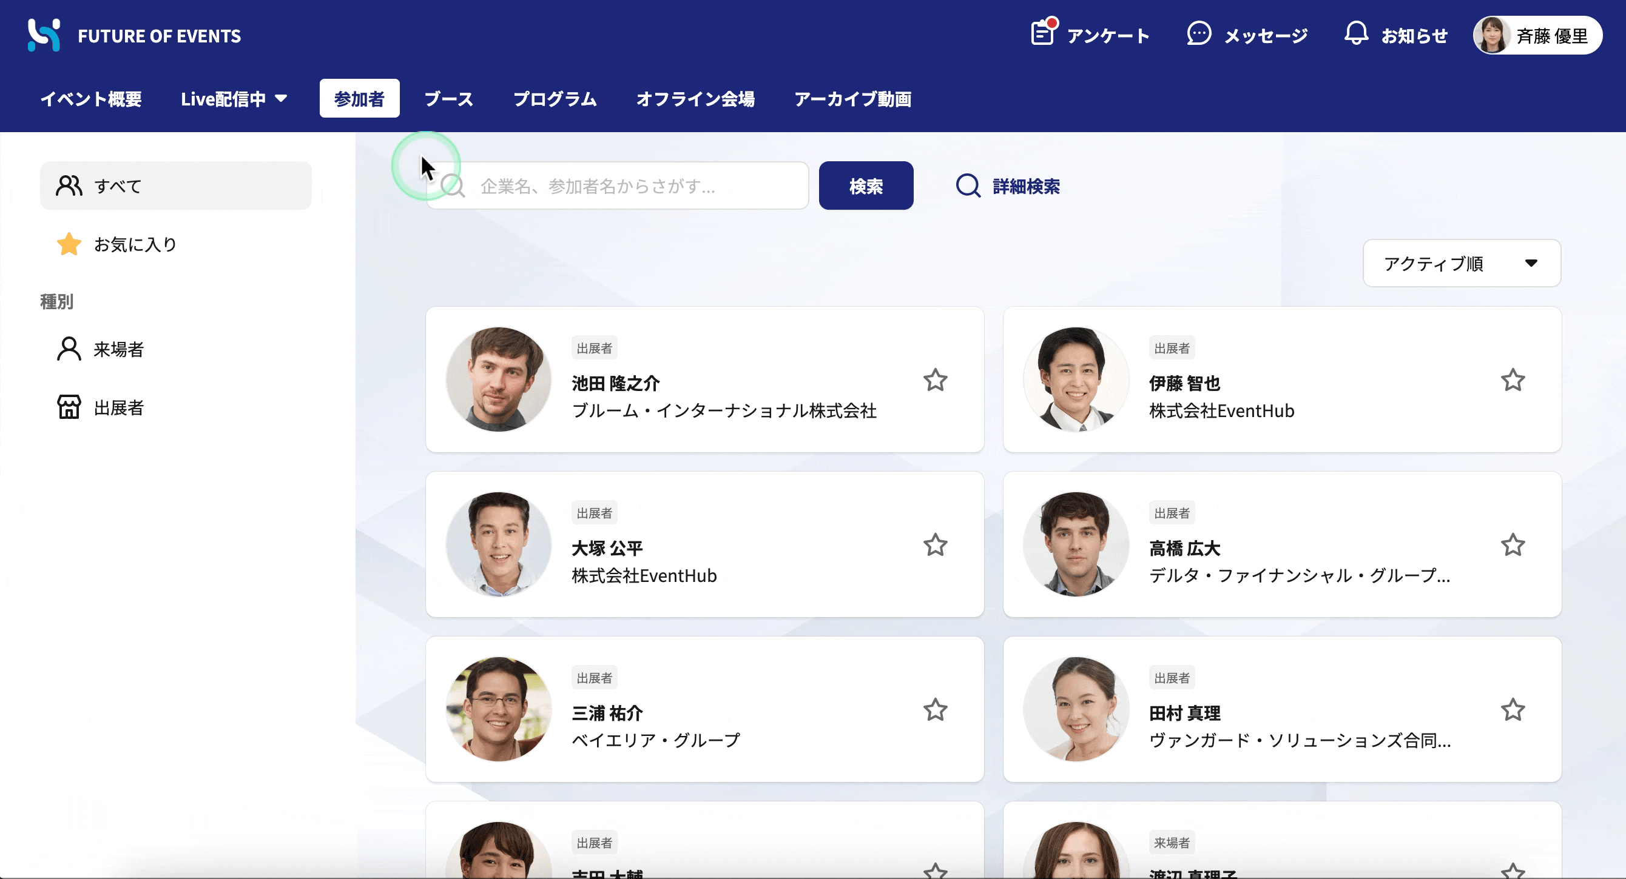Open the プログラム tab
Image resolution: width=1626 pixels, height=879 pixels.
(555, 99)
